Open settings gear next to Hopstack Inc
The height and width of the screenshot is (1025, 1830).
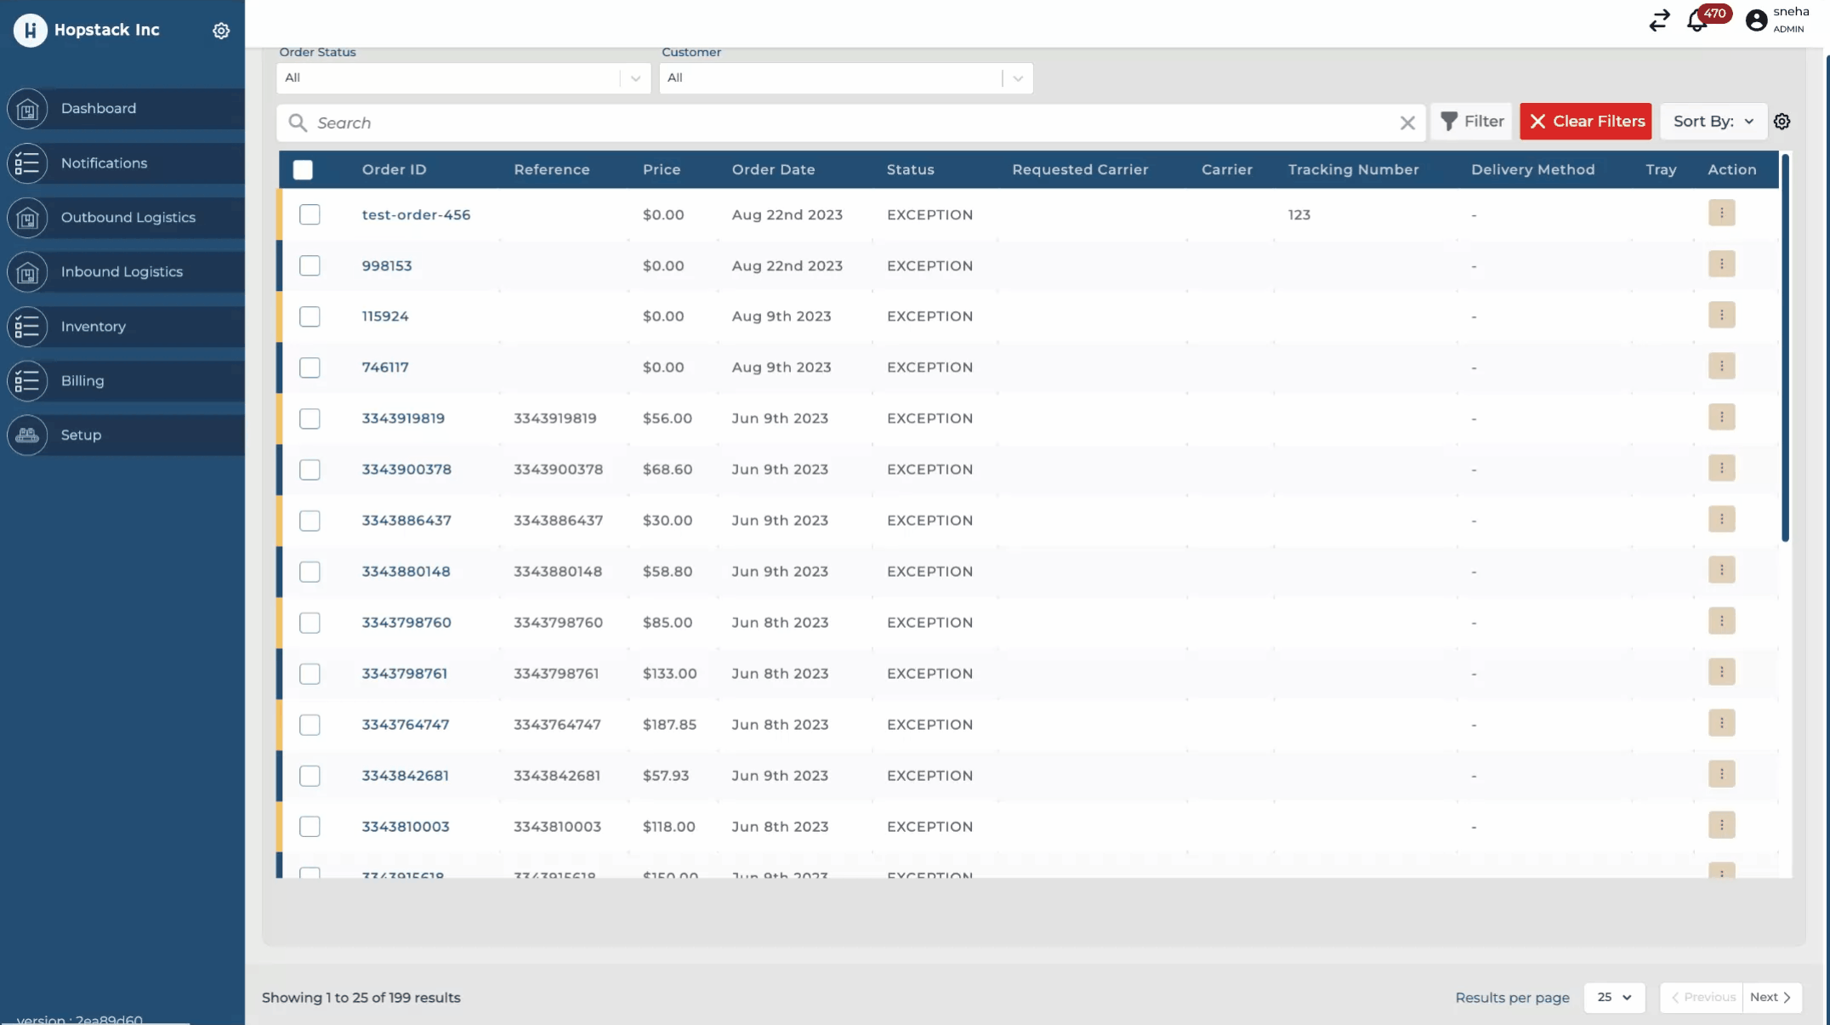coord(221,31)
